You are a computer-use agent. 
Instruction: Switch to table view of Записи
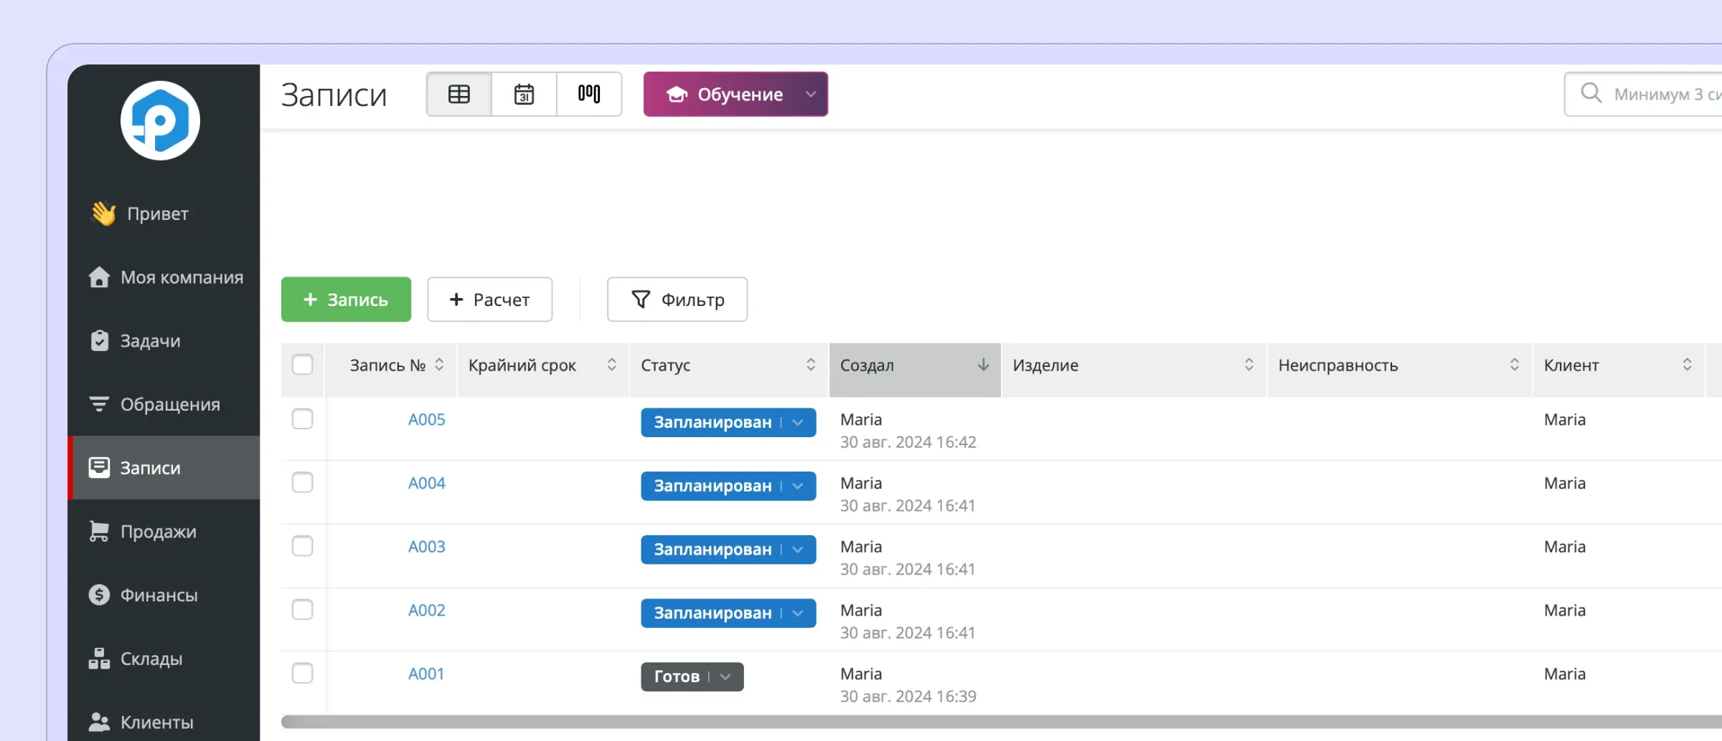tap(458, 94)
